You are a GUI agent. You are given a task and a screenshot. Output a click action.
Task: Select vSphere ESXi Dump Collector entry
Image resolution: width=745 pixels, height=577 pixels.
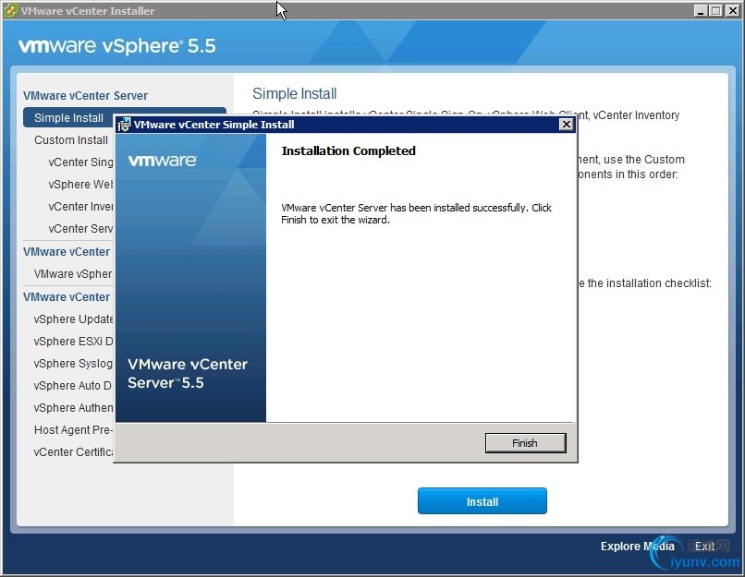click(73, 342)
